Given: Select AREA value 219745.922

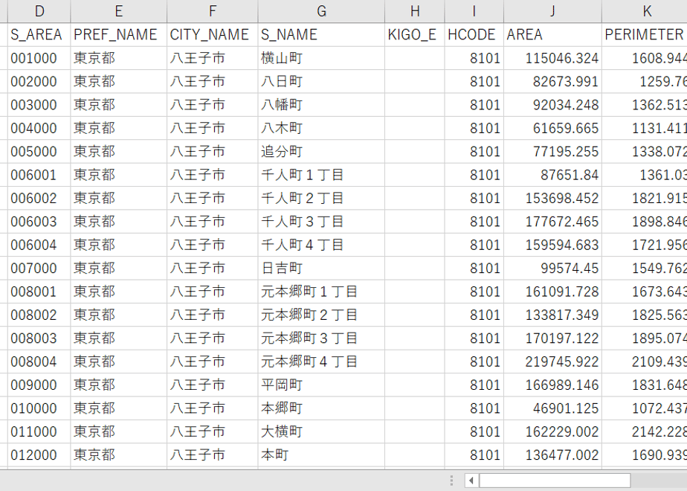Looking at the screenshot, I should [552, 362].
